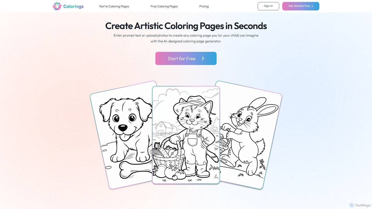The image size is (372, 209).
Task: Open Free Coloring Pages menu
Action: tap(164, 6)
